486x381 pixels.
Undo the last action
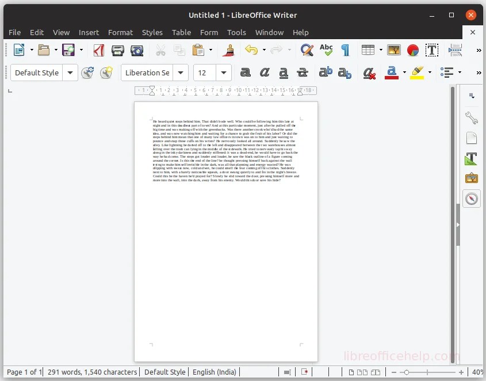click(x=251, y=49)
